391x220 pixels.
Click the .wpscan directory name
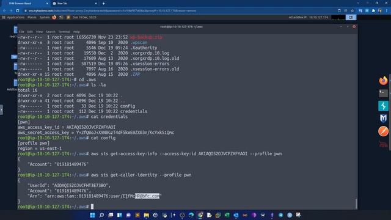pos(139,43)
